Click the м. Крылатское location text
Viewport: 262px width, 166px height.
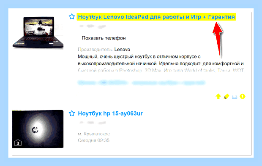[94, 134]
